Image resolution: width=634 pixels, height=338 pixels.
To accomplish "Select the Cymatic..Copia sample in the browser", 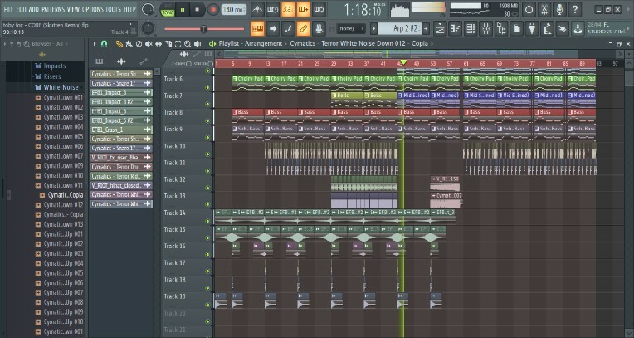I will pos(61,195).
